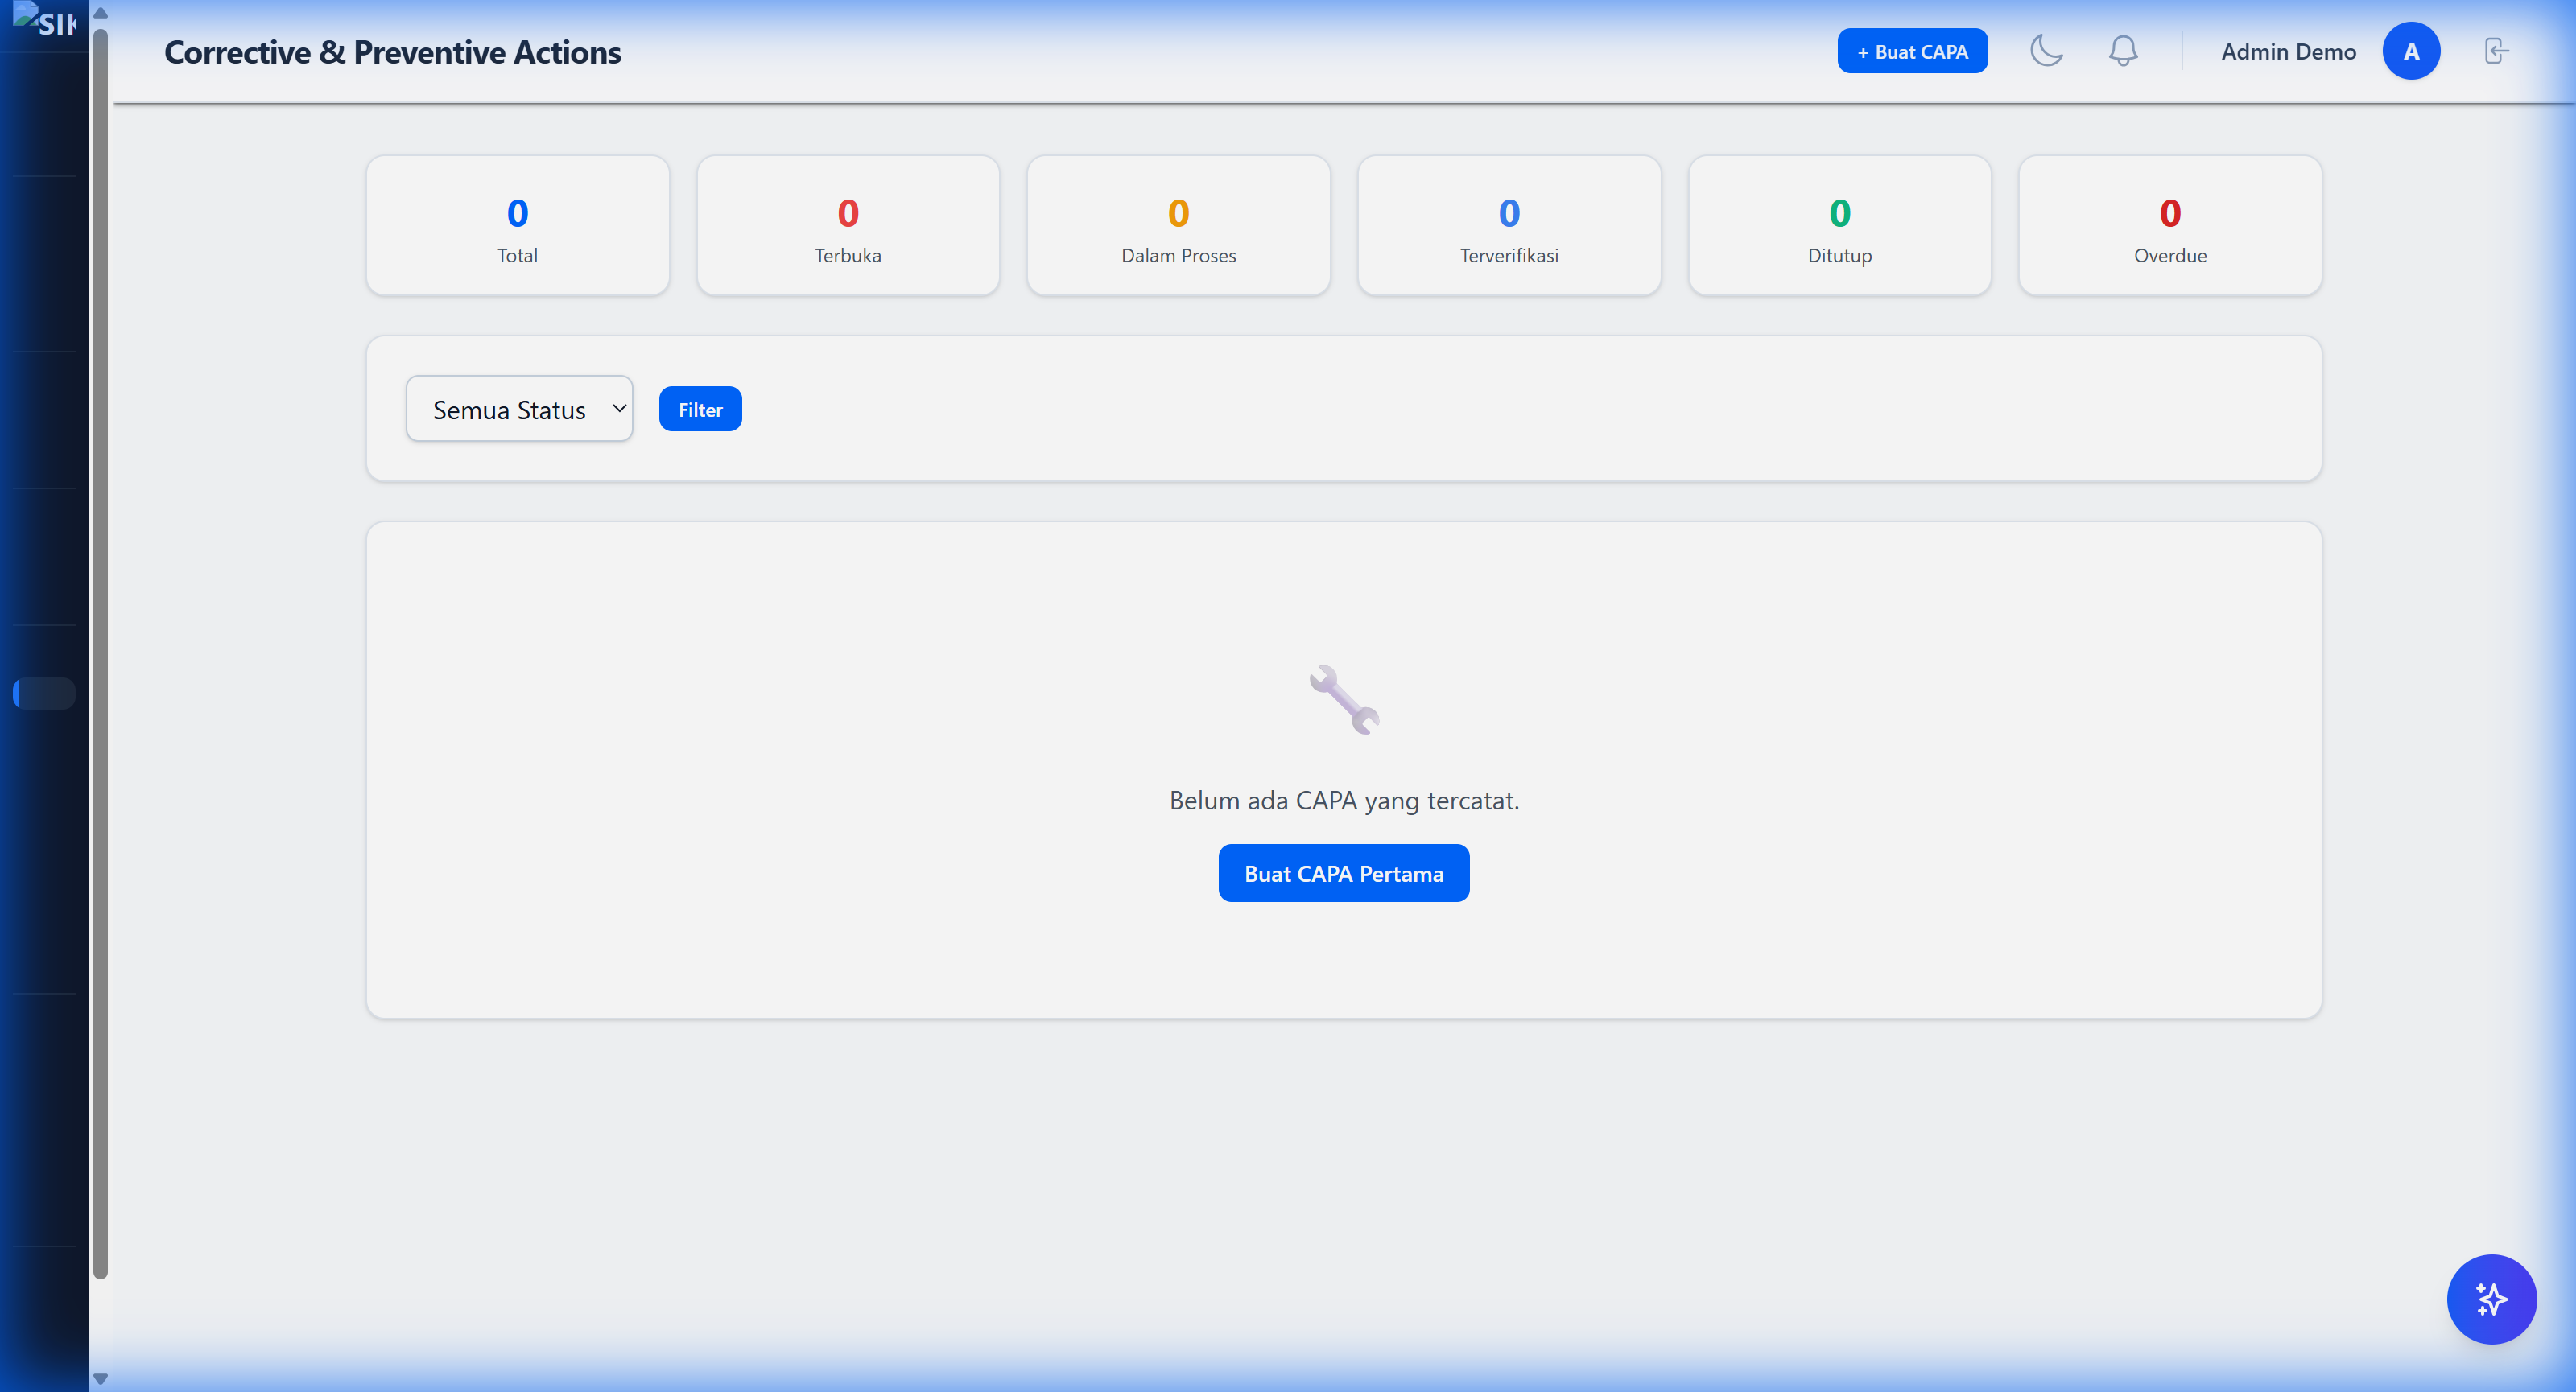Click the blue "A" user avatar
The image size is (2576, 1392).
[2411, 51]
